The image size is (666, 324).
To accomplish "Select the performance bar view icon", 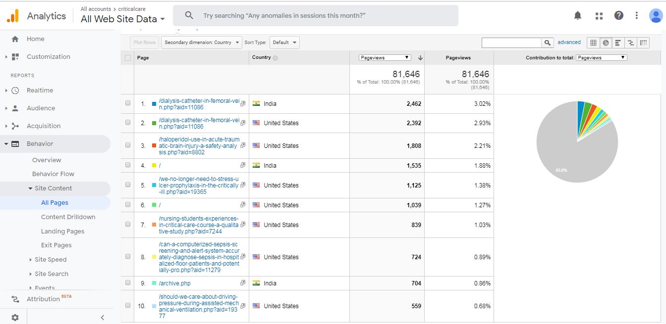I will 618,43.
